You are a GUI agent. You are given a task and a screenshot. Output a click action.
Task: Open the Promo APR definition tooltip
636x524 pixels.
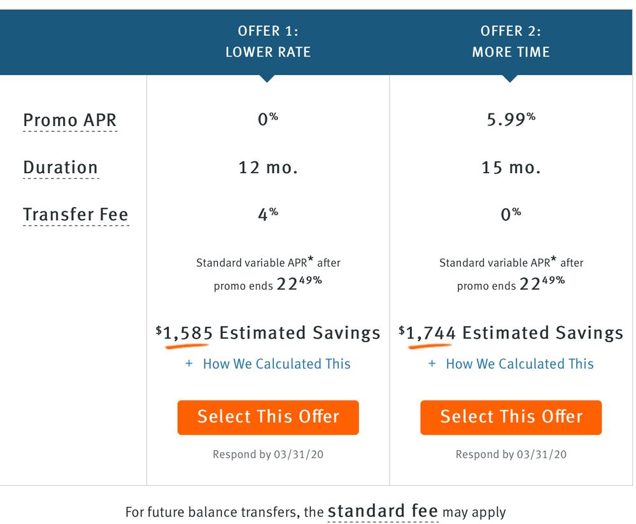(70, 120)
